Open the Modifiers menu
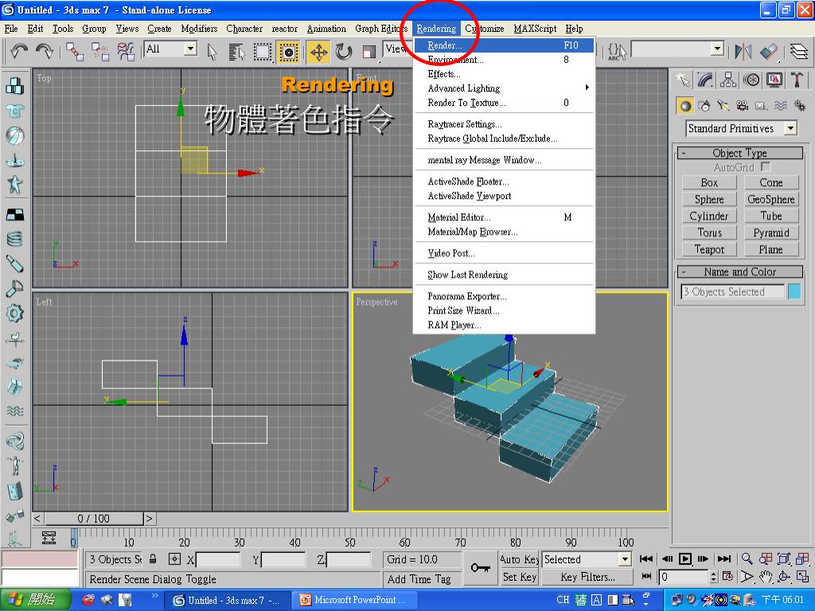Image resolution: width=815 pixels, height=611 pixels. [x=199, y=29]
